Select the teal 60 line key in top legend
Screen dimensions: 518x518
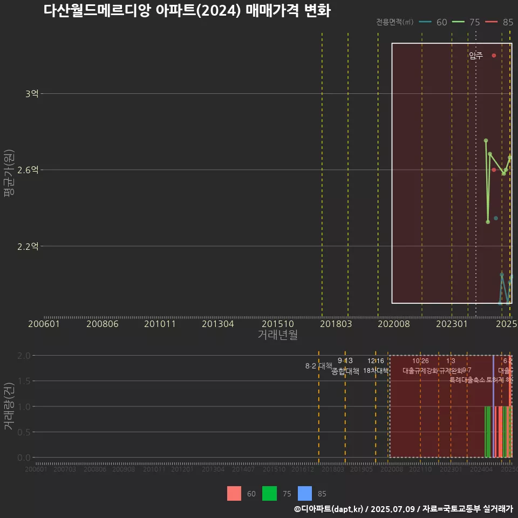[425, 22]
